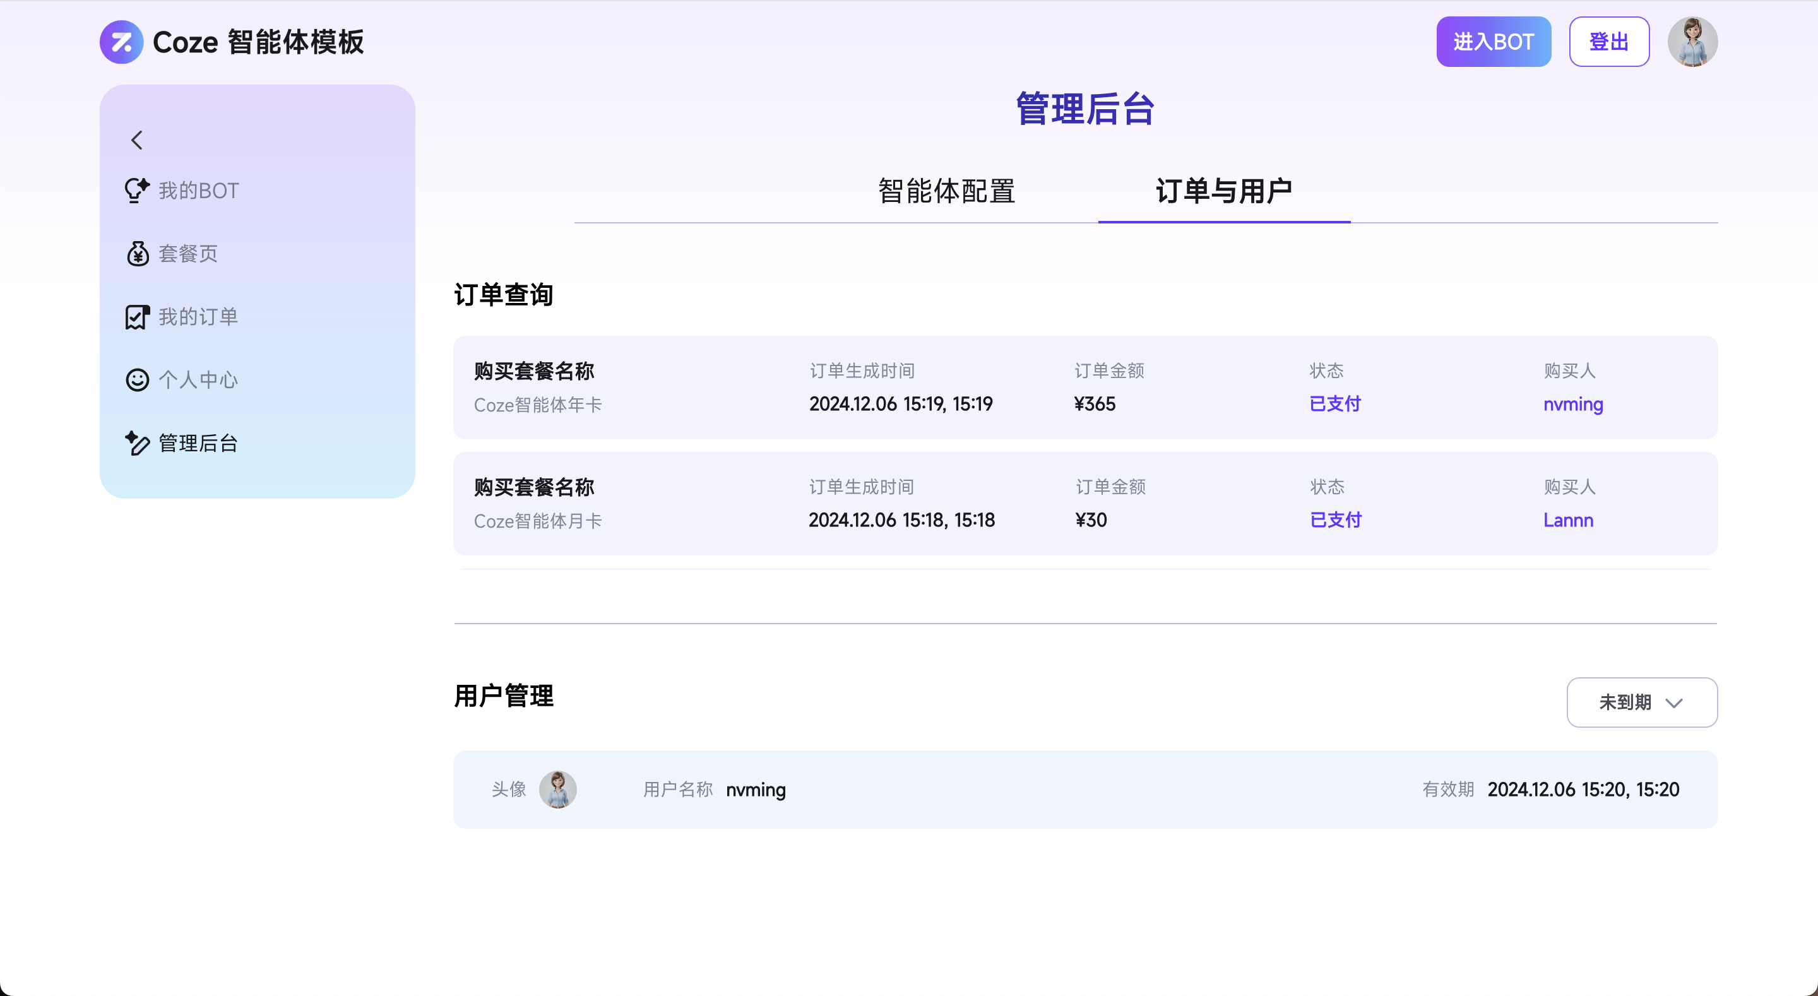The height and width of the screenshot is (996, 1818).
Task: Open buyer nvming from the yearly order row
Action: coord(1572,404)
